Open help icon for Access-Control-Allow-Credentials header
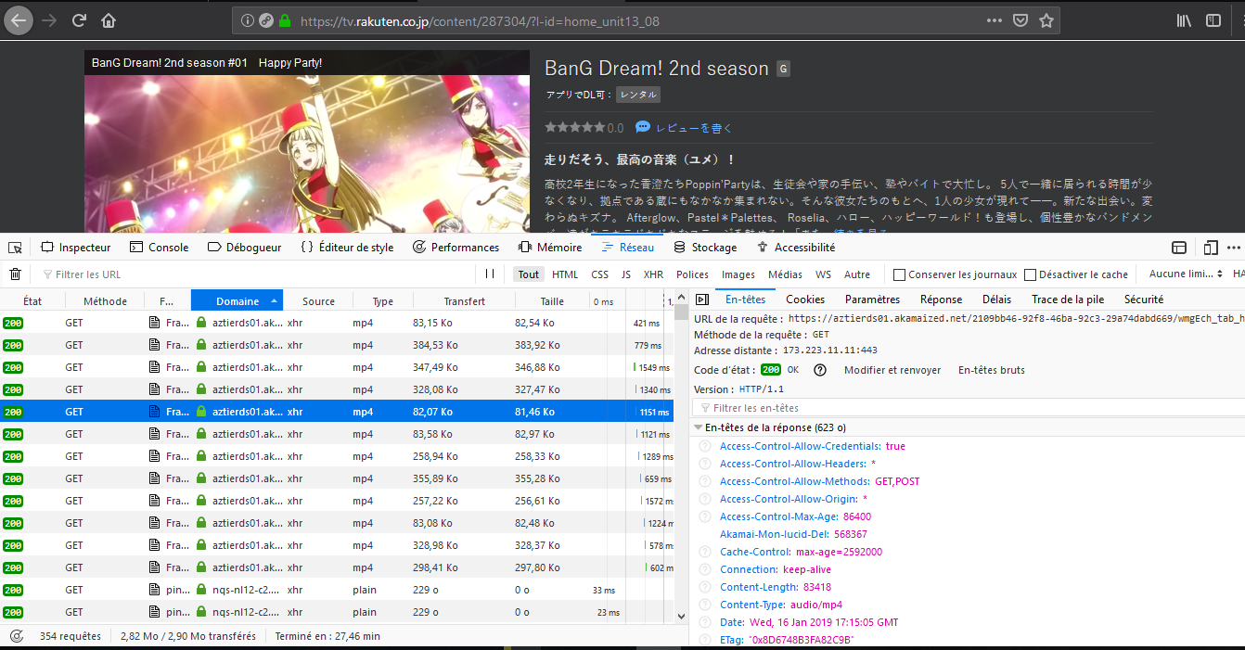Screen dimensions: 1245x650 705,446
